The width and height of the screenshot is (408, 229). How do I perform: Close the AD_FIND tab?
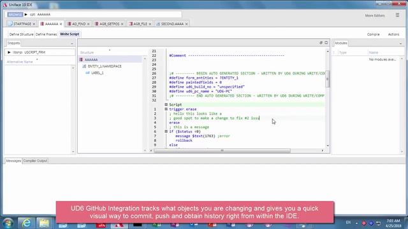click(x=88, y=24)
